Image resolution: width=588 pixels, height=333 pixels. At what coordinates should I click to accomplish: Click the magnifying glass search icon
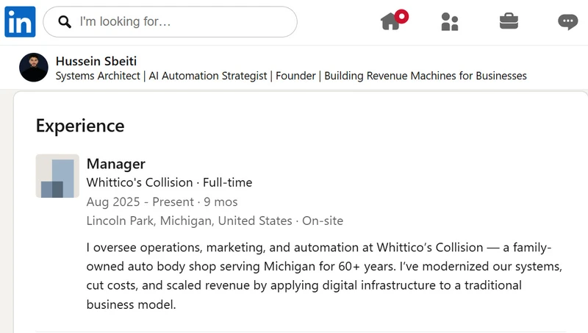click(65, 22)
